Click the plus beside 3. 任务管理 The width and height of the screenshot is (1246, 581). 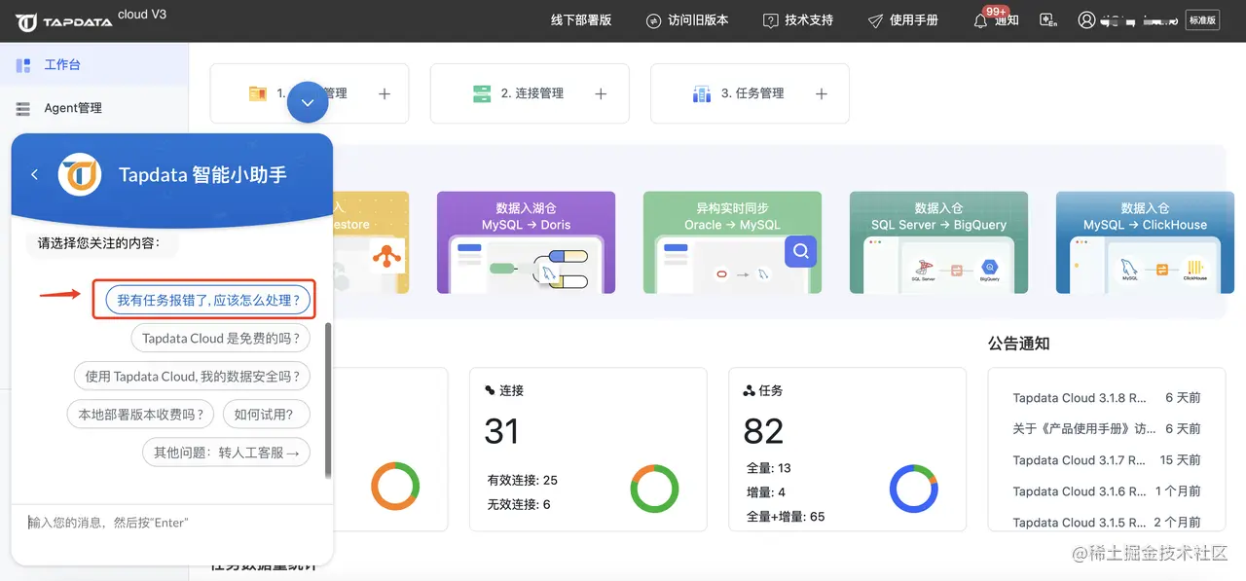[822, 94]
